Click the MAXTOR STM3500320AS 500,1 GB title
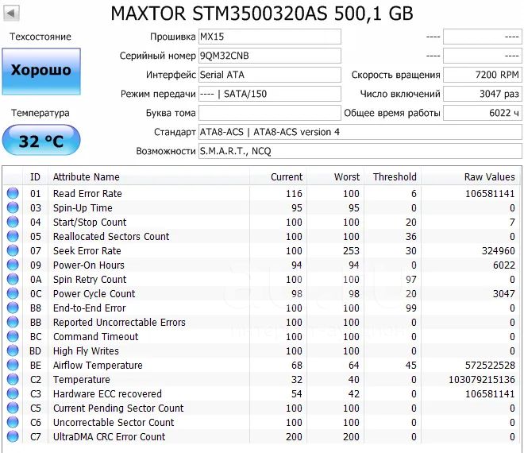 (262, 14)
